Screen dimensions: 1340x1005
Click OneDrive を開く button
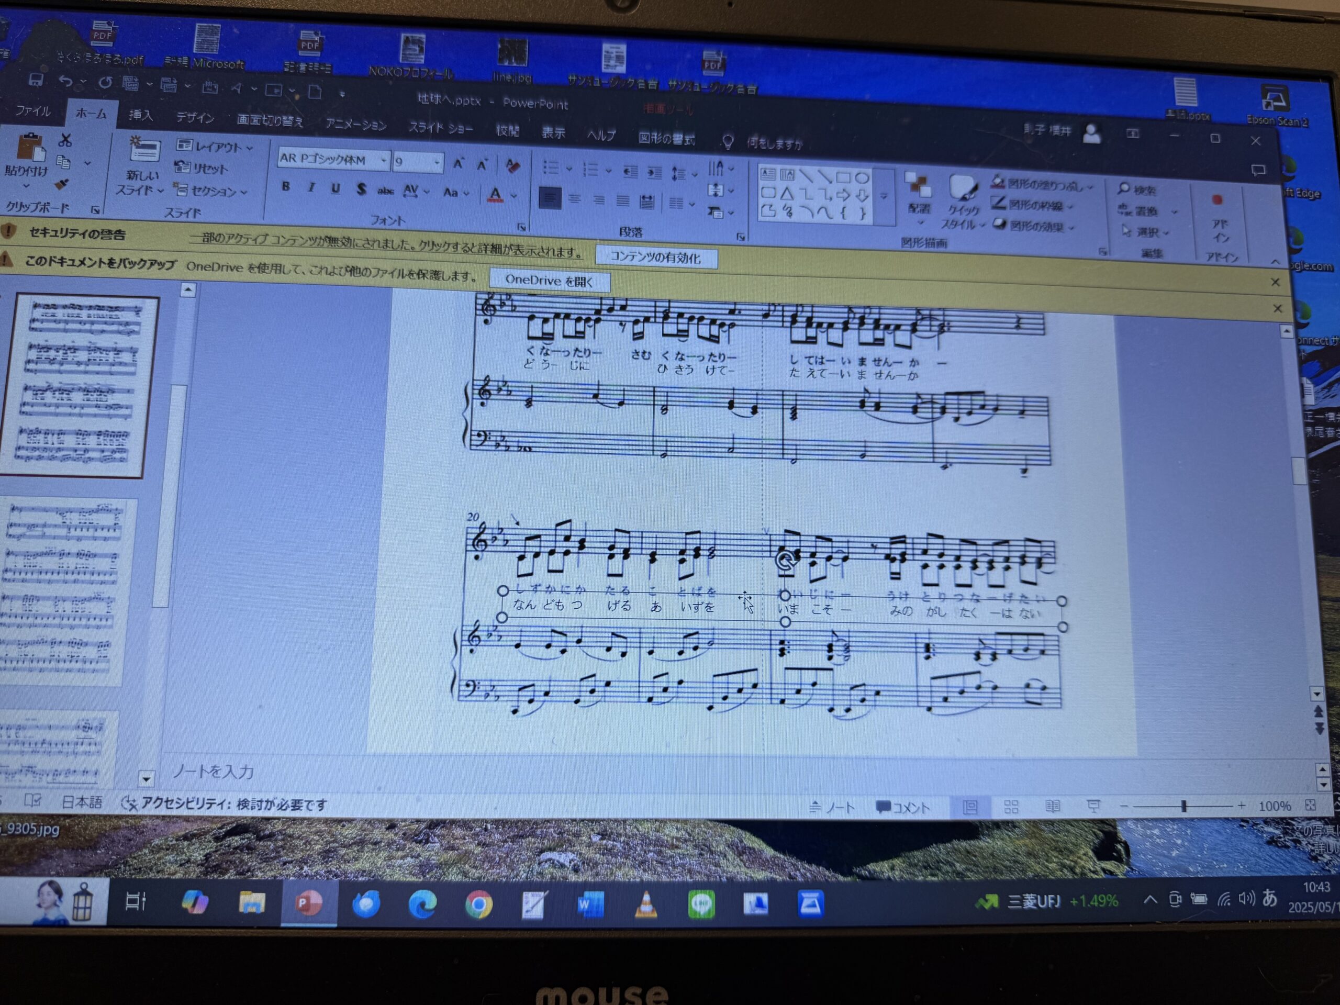549,281
